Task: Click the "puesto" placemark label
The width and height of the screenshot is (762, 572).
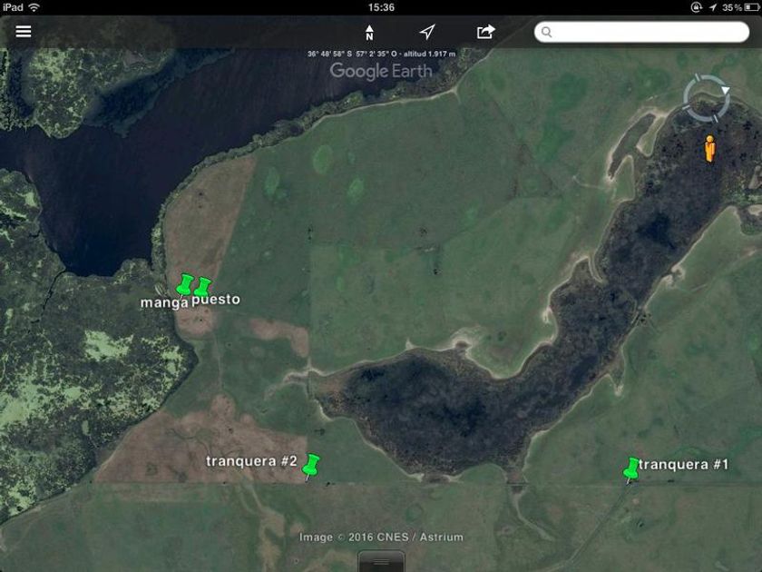Action: [216, 300]
